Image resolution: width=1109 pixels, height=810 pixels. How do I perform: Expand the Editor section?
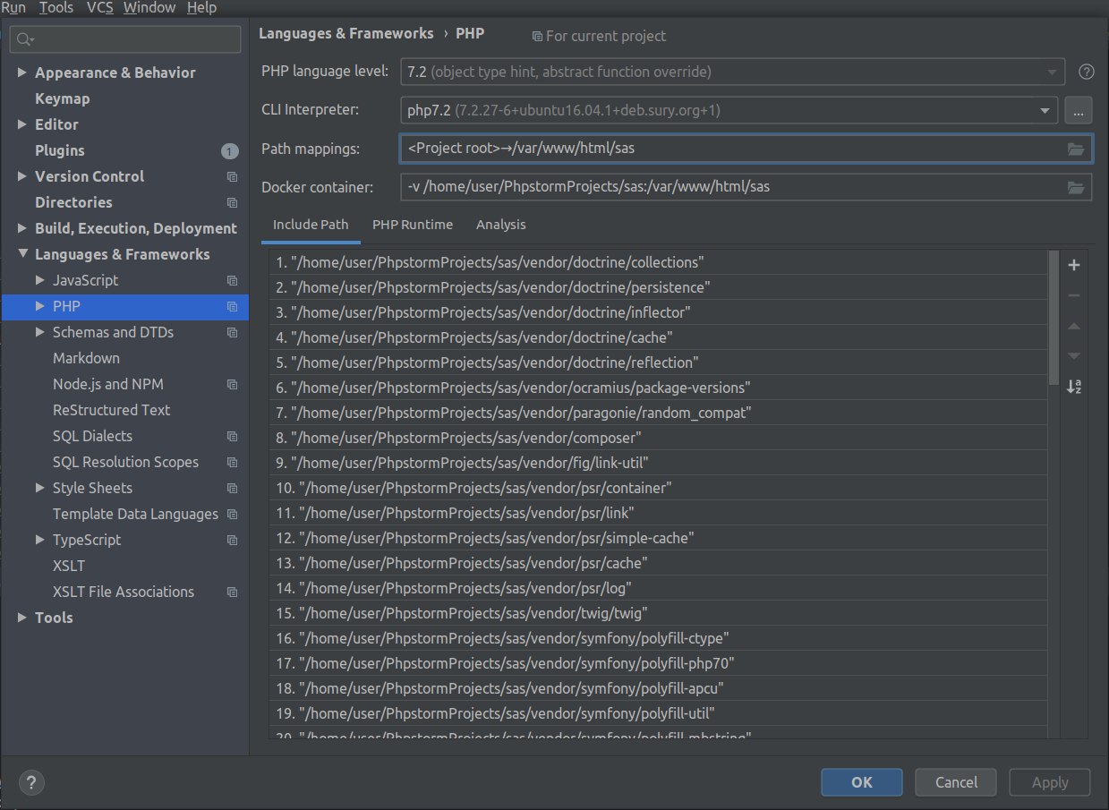[22, 124]
